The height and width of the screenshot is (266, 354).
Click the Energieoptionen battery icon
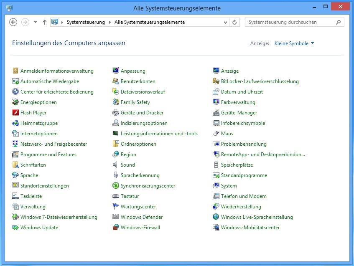click(15, 102)
